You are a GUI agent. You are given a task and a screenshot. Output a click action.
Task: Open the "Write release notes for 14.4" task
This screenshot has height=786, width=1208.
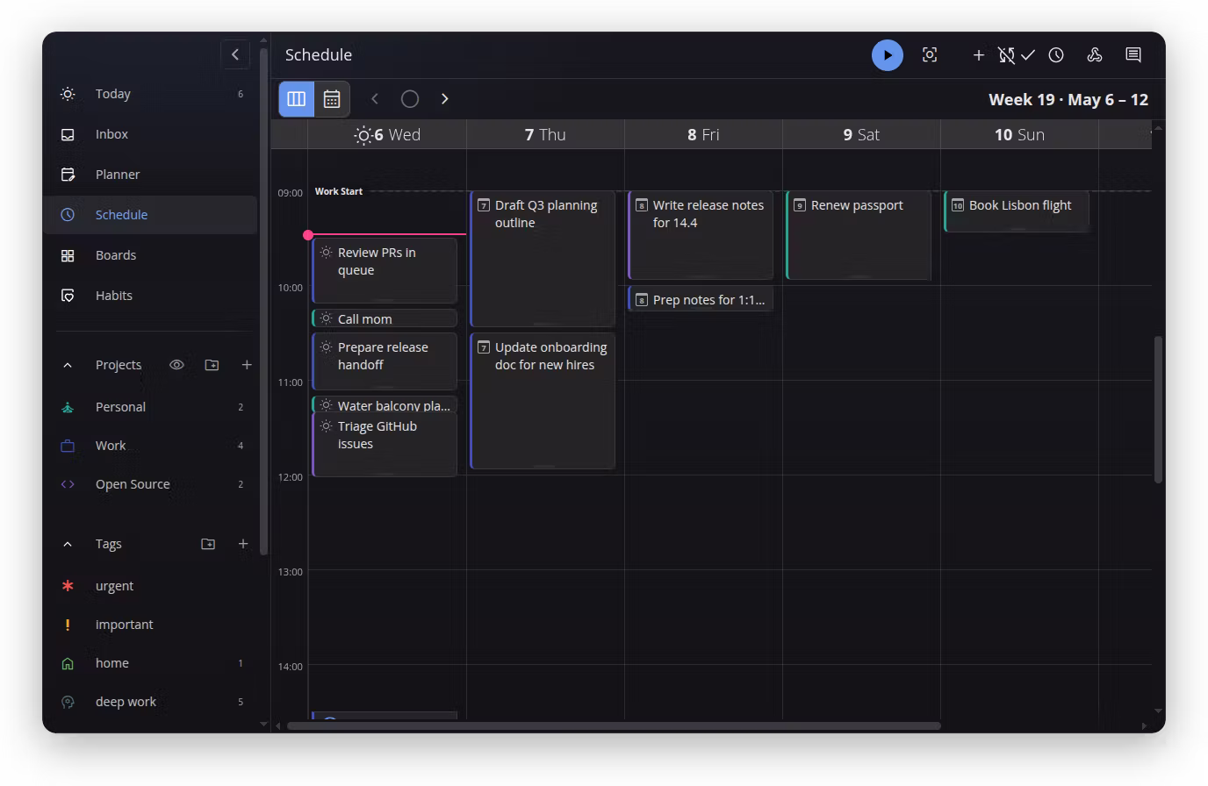(x=701, y=235)
